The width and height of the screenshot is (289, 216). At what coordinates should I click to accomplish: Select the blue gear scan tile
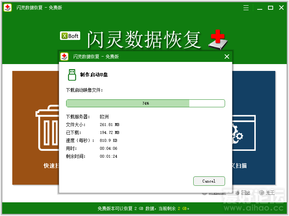click(x=254, y=128)
